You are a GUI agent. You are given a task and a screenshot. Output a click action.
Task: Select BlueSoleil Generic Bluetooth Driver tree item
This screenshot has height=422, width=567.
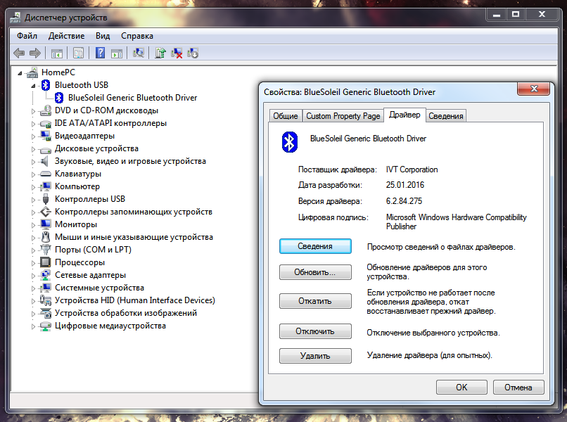pyautogui.click(x=132, y=98)
